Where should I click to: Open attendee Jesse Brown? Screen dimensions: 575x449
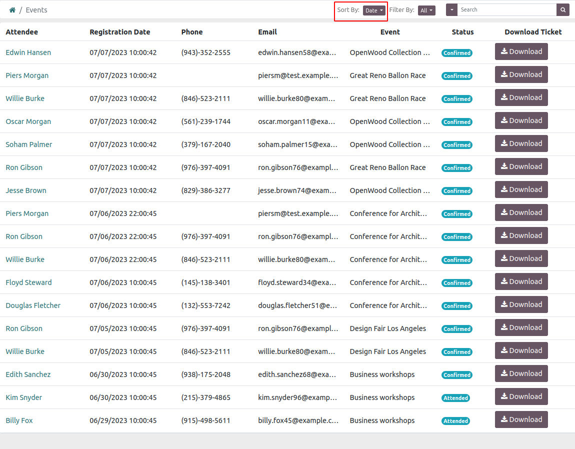[x=26, y=190]
